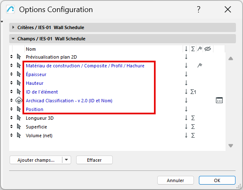
Task: Click the hidden-eye column header icon
Action: tap(208, 49)
